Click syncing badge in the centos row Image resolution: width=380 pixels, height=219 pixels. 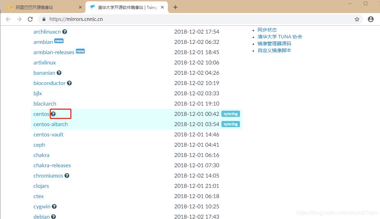pos(230,114)
